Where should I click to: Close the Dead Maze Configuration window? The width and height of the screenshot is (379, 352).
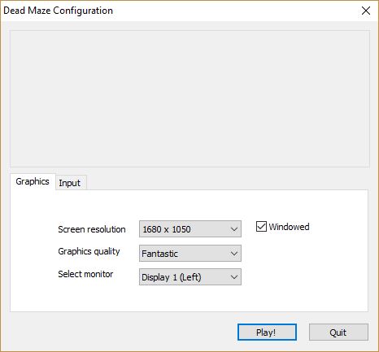pos(366,11)
